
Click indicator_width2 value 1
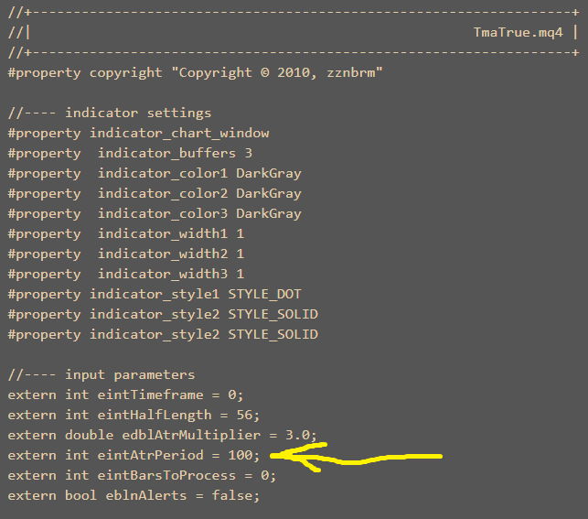point(240,254)
